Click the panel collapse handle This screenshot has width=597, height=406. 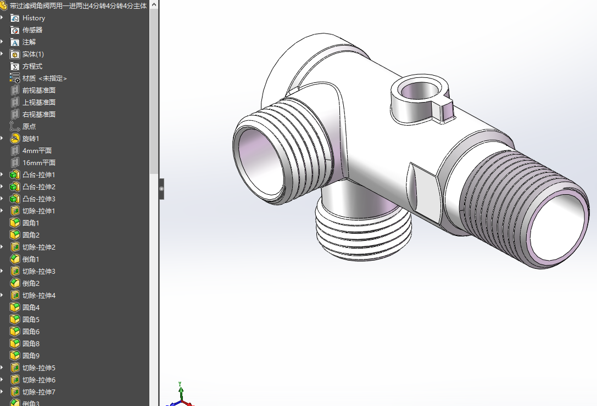click(161, 189)
